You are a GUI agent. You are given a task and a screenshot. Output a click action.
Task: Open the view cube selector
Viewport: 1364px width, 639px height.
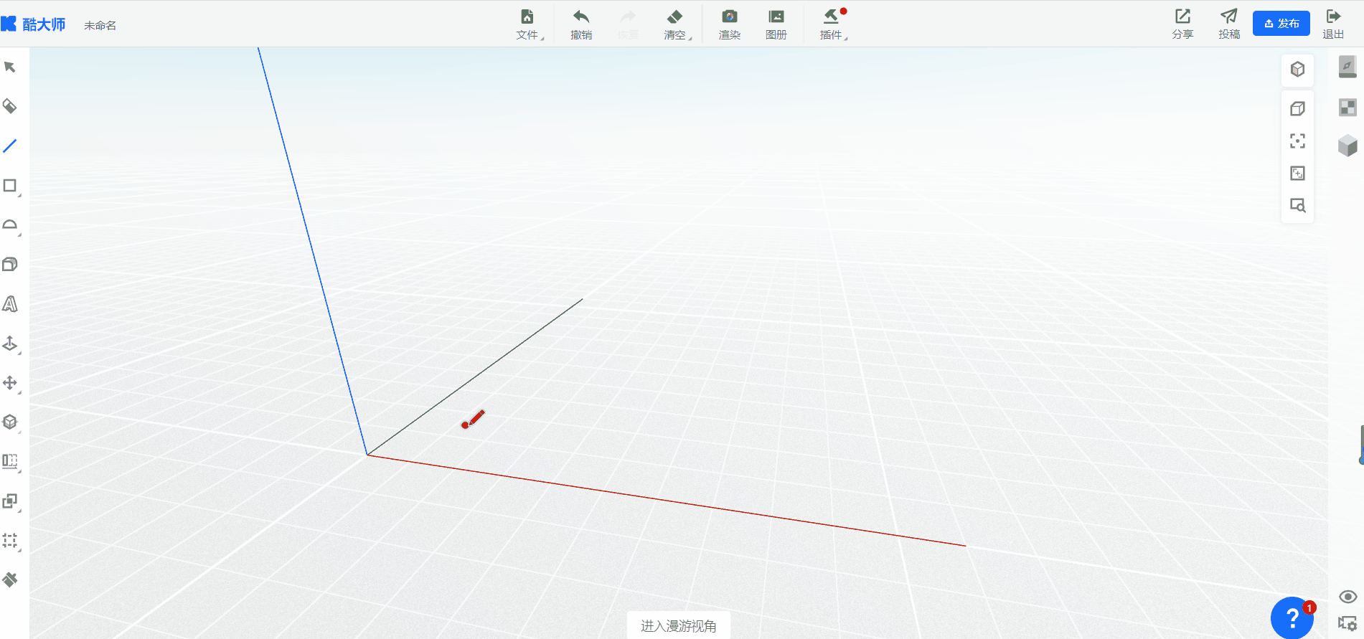(x=1297, y=70)
